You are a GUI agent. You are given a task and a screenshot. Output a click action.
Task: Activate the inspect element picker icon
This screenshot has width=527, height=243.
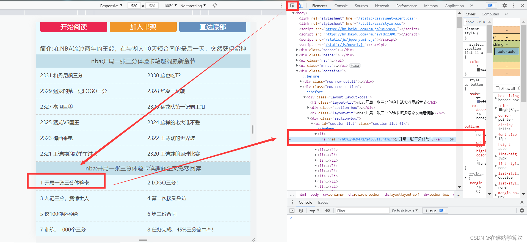pyautogui.click(x=292, y=5)
